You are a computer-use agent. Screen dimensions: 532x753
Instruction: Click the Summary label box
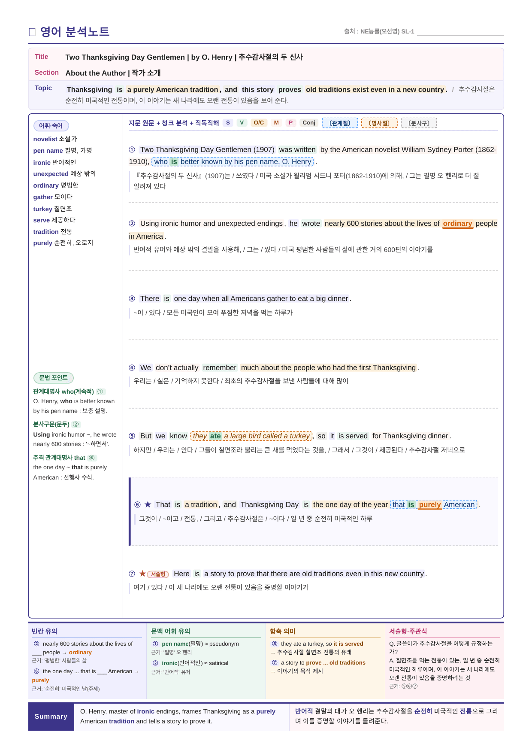pyautogui.click(x=51, y=717)
